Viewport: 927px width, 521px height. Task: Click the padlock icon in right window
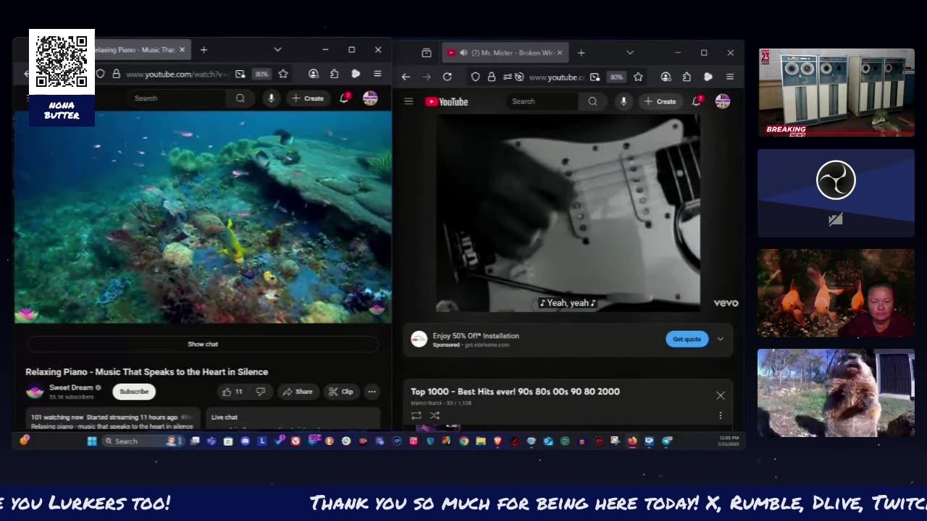pyautogui.click(x=491, y=77)
